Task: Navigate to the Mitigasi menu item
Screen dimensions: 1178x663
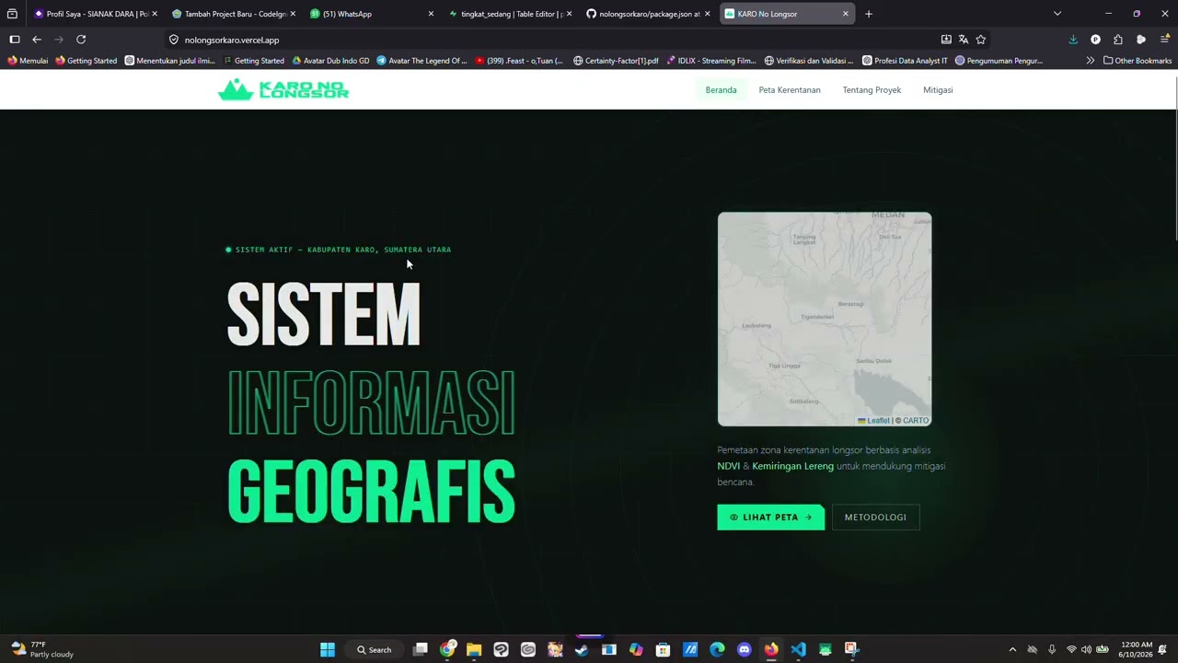Action: (x=938, y=90)
